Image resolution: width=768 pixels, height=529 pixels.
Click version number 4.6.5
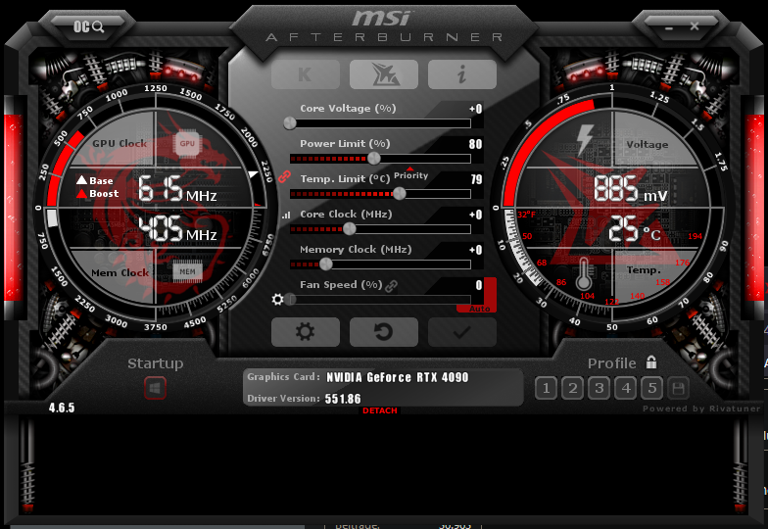(x=62, y=408)
